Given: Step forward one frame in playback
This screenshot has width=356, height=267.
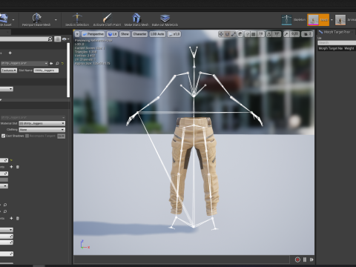Looking at the screenshot, I should click(x=311, y=260).
